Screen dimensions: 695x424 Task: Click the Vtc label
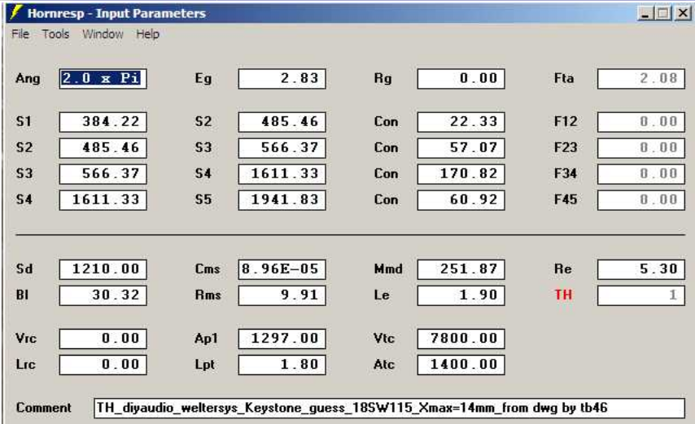coord(384,339)
